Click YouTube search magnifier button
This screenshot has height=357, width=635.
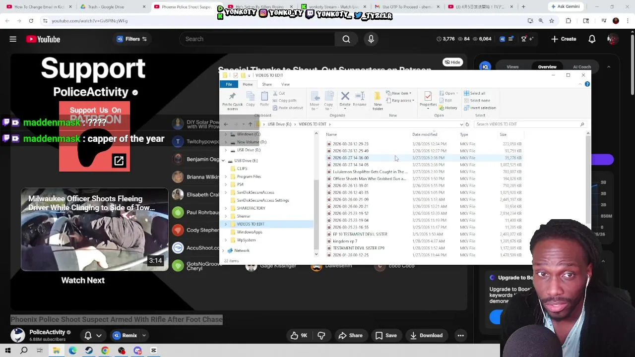click(x=346, y=39)
